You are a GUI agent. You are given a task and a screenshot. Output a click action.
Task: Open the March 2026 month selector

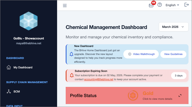click(x=173, y=27)
